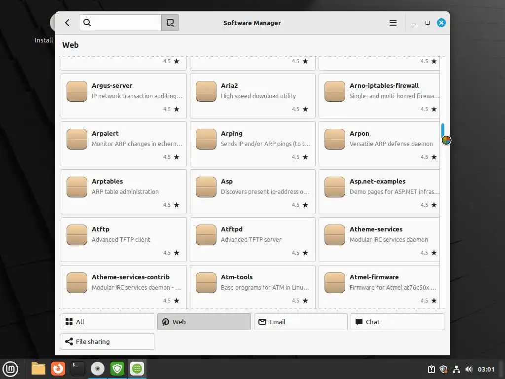Open Asp package icon

[206, 187]
